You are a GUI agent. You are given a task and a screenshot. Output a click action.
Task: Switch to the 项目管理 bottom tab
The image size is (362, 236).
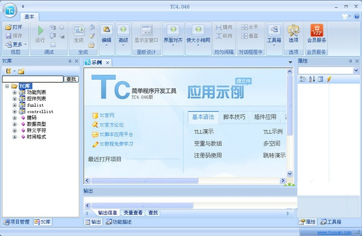click(16, 222)
